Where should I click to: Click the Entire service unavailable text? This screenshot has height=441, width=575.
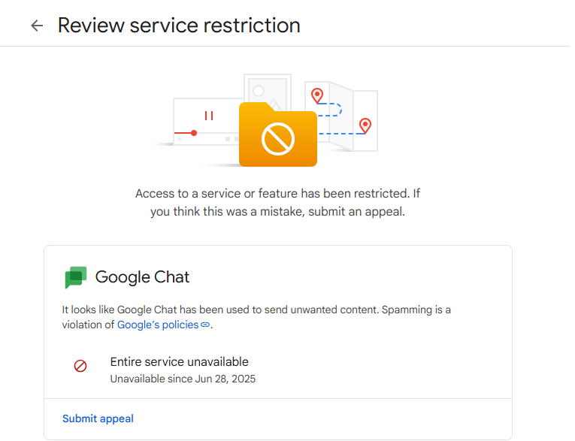(179, 361)
